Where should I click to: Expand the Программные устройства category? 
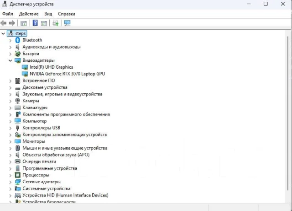(x=10, y=169)
